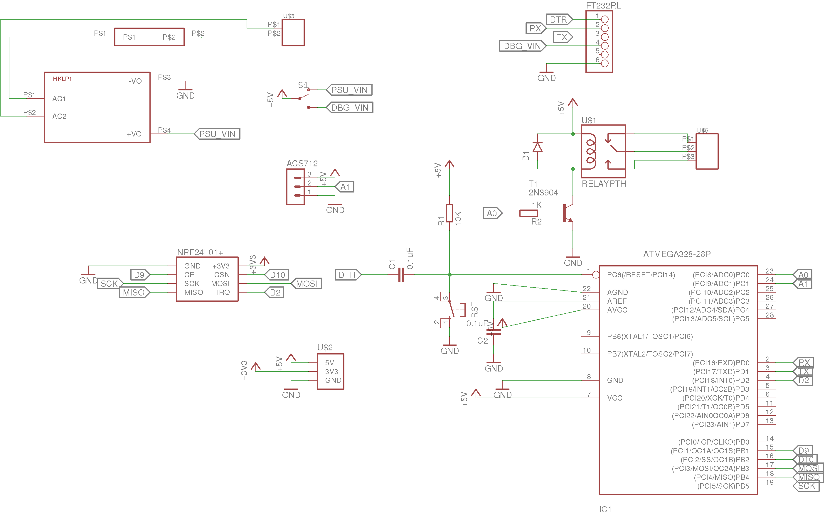Image resolution: width=825 pixels, height=515 pixels.
Task: Select the relay coil in RELAYPTH
Action: point(590,151)
